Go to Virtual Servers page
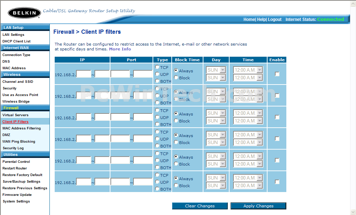The width and height of the screenshot is (356, 215). 15,115
